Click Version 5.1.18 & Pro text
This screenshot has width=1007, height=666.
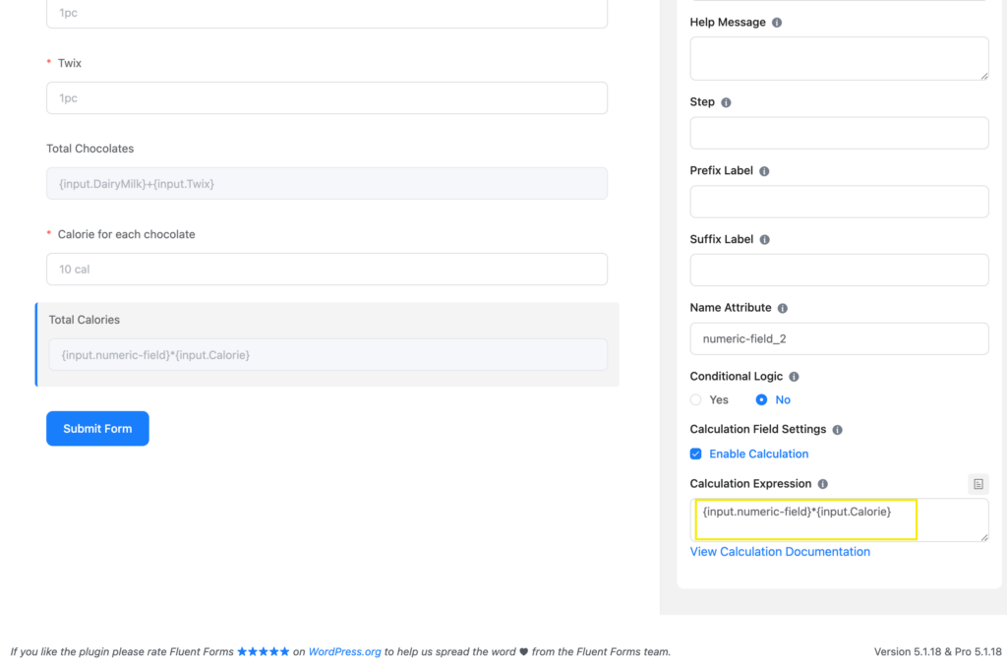pyautogui.click(x=937, y=651)
